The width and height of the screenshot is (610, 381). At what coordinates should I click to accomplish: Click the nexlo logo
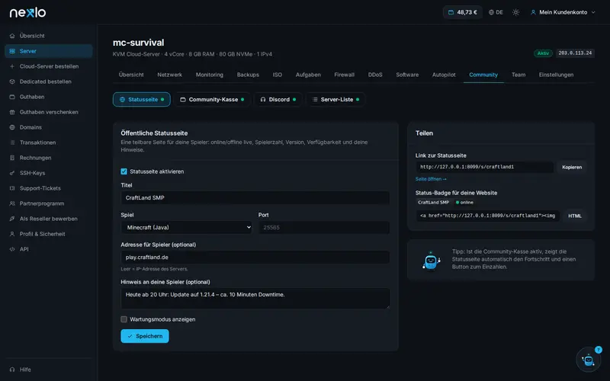(x=27, y=12)
